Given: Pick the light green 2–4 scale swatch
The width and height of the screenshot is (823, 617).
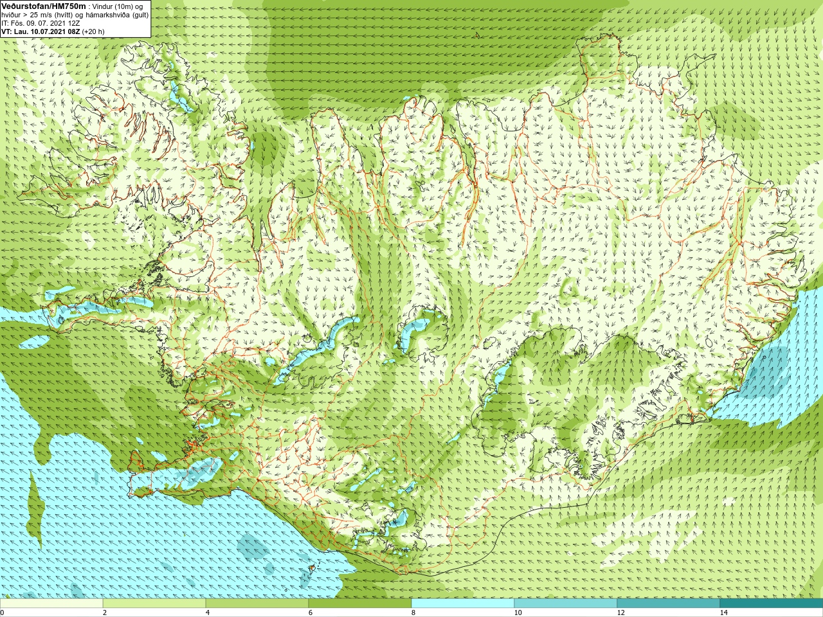Looking at the screenshot, I should 154,604.
